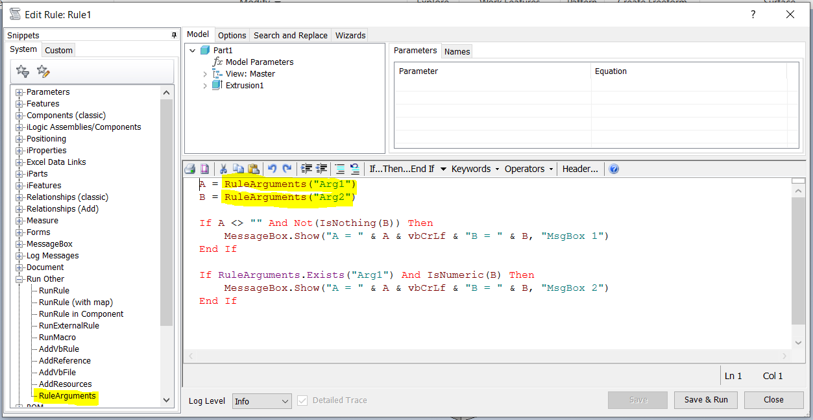Open the Log Level dropdown
813x420 pixels.
(262, 401)
